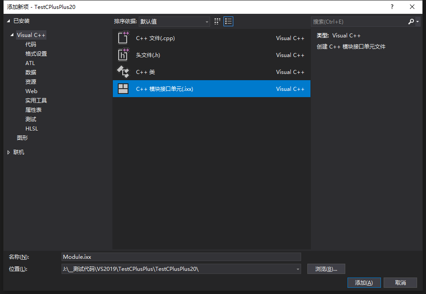
Task: Choose the 头文件(.h) template row
Action: pyautogui.click(x=211, y=55)
